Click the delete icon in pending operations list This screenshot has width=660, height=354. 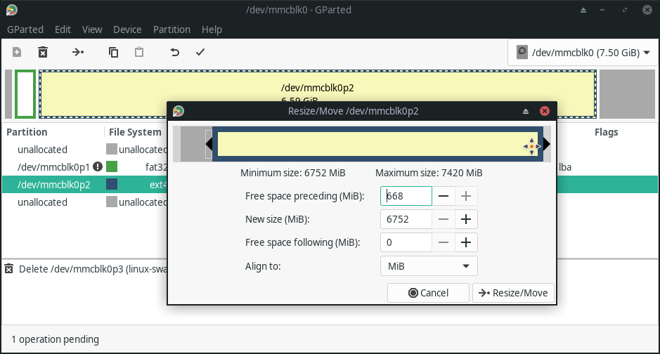point(9,268)
